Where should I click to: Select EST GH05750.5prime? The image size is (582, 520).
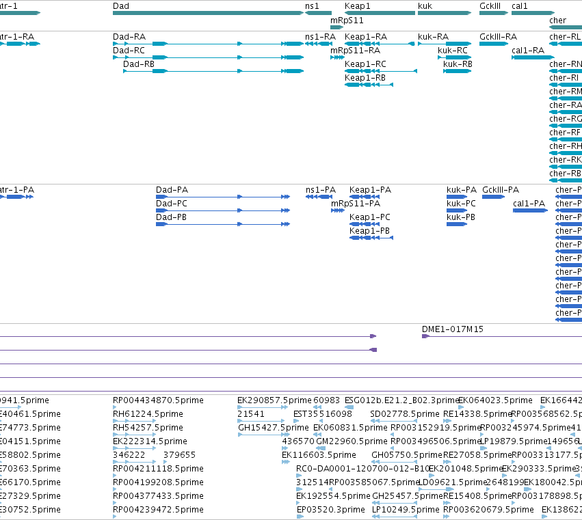pos(407,456)
